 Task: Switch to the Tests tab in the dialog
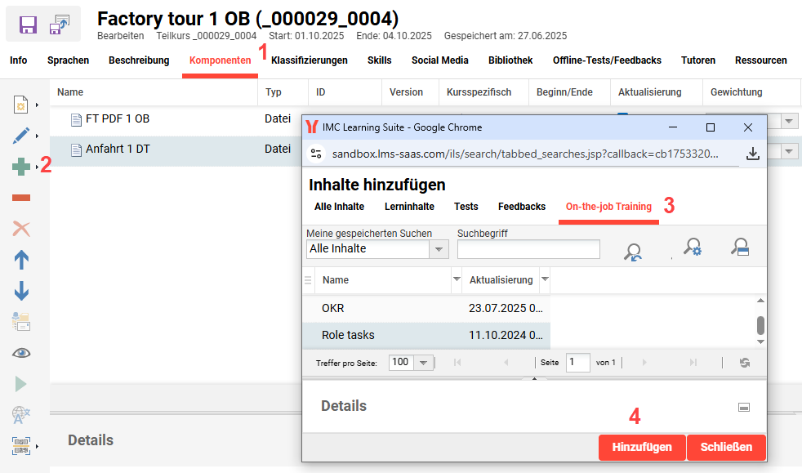coord(466,207)
